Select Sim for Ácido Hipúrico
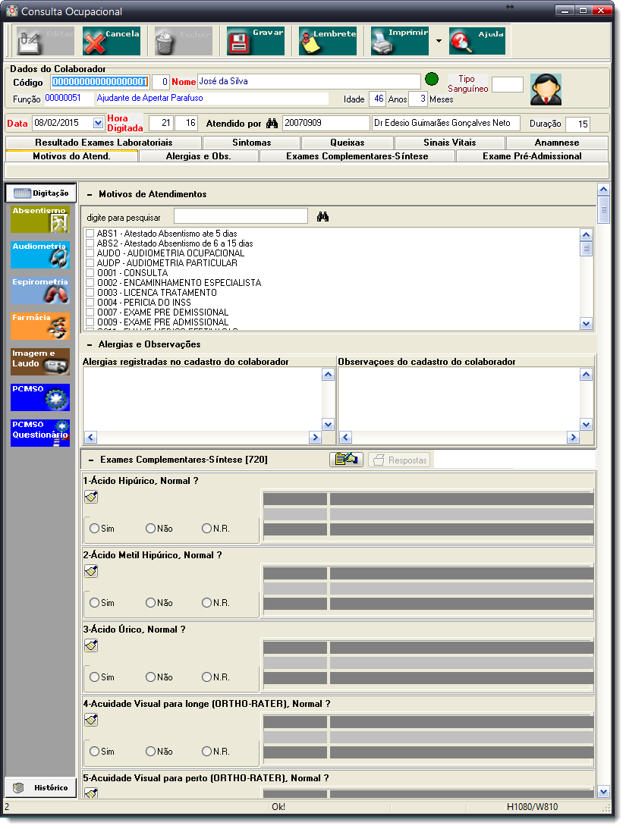 click(x=95, y=528)
